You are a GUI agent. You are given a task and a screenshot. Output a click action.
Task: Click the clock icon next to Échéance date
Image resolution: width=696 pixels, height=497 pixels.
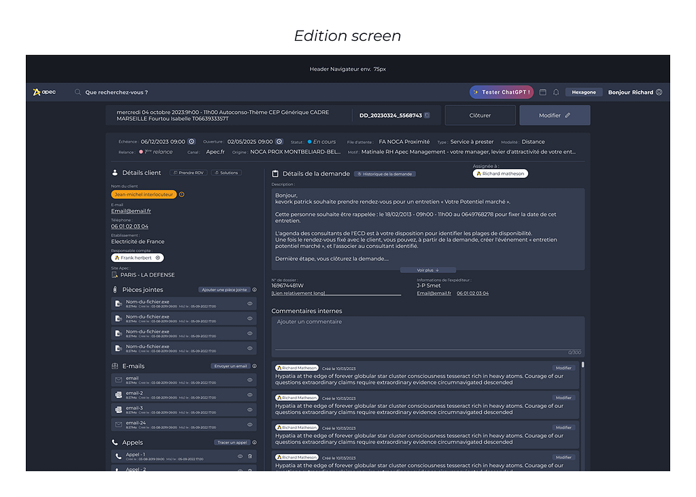tap(192, 142)
